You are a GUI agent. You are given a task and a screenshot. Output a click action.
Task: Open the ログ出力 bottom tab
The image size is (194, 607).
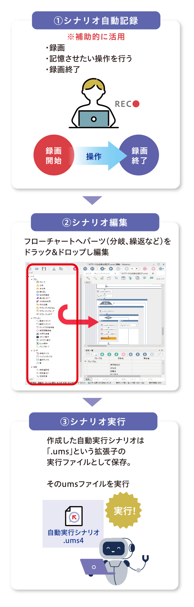(106, 379)
